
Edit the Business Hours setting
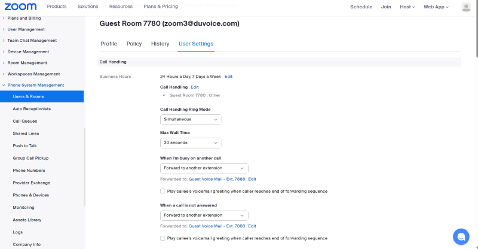(x=228, y=77)
